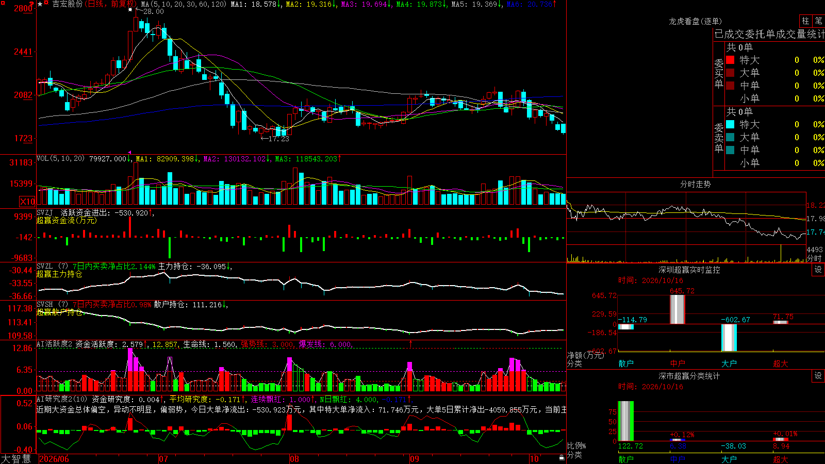
Task: Click the red 特大 buy order swatch
Action: click(730, 60)
